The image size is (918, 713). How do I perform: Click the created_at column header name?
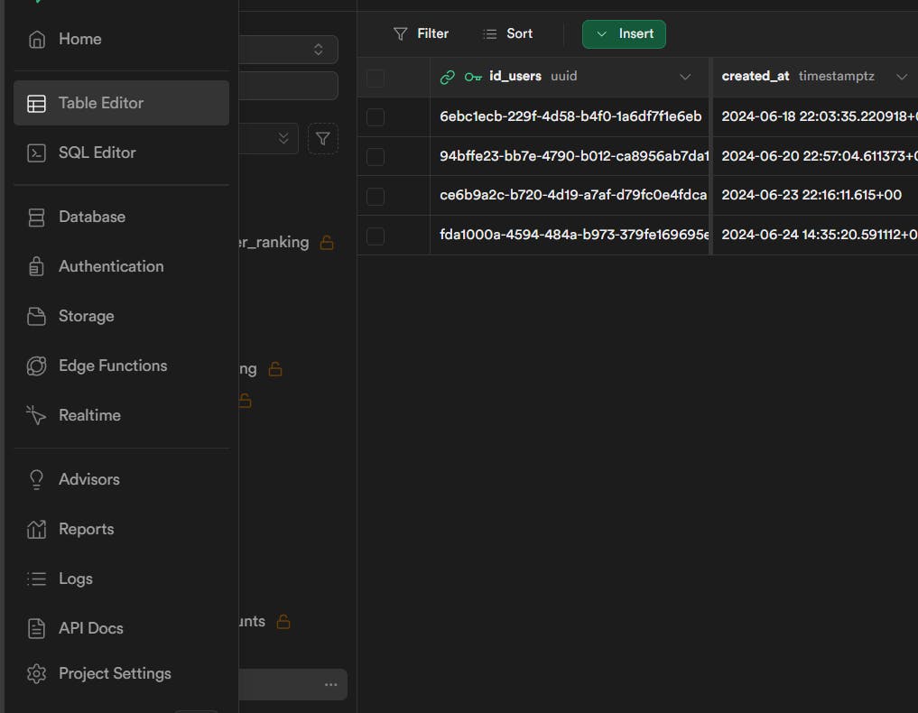pos(756,77)
